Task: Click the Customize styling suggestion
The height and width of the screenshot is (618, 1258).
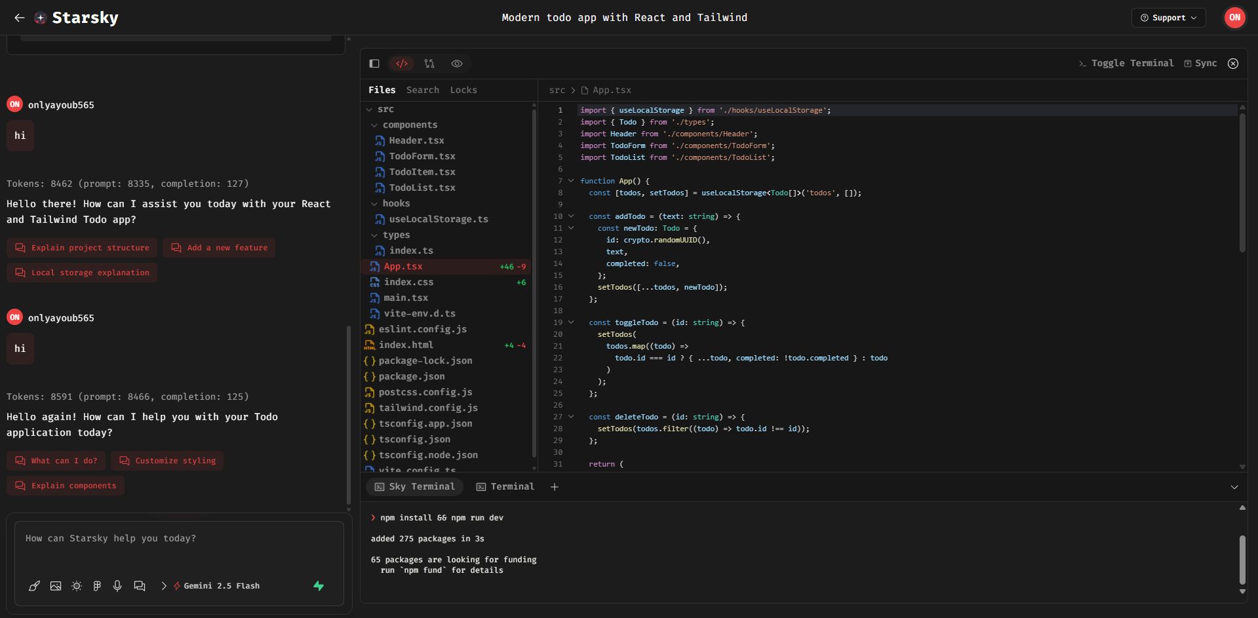Action: (x=167, y=461)
